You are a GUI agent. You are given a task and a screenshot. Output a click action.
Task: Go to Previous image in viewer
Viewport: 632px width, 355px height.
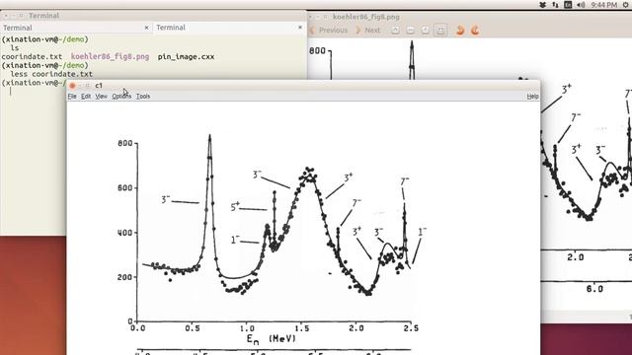point(329,31)
